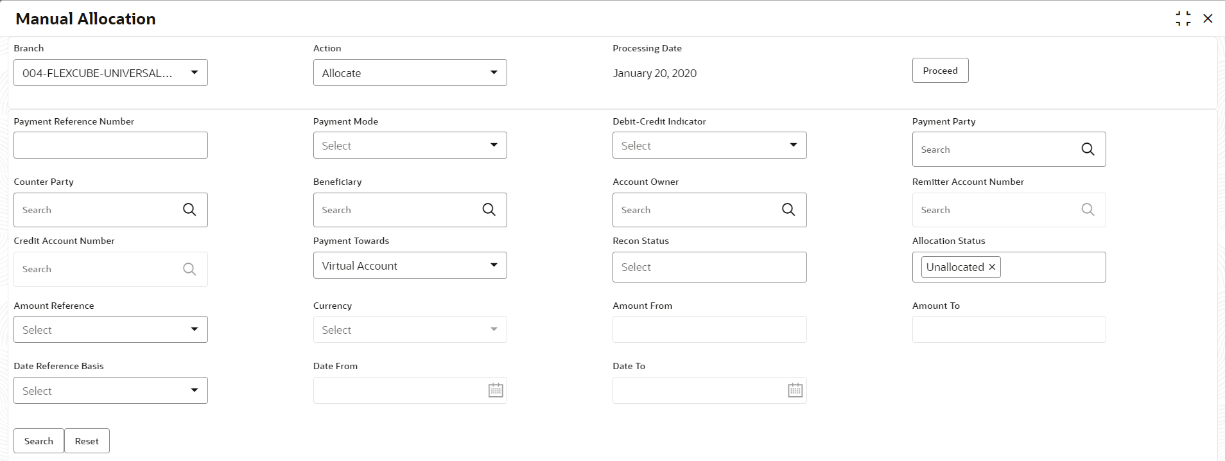Remove the Unallocated status tag
This screenshot has height=461, width=1225.
click(992, 267)
